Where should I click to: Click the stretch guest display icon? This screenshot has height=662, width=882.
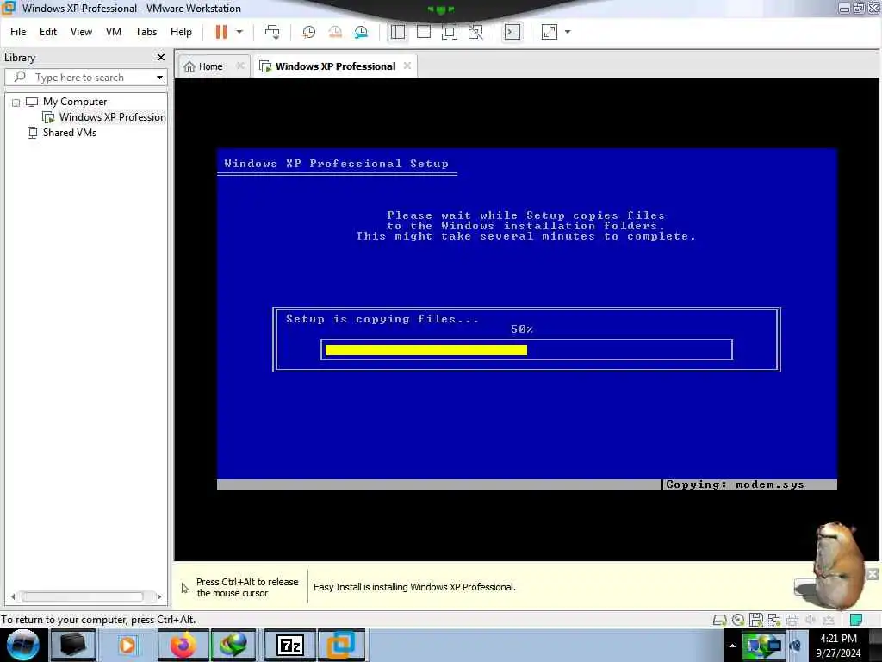tap(550, 32)
